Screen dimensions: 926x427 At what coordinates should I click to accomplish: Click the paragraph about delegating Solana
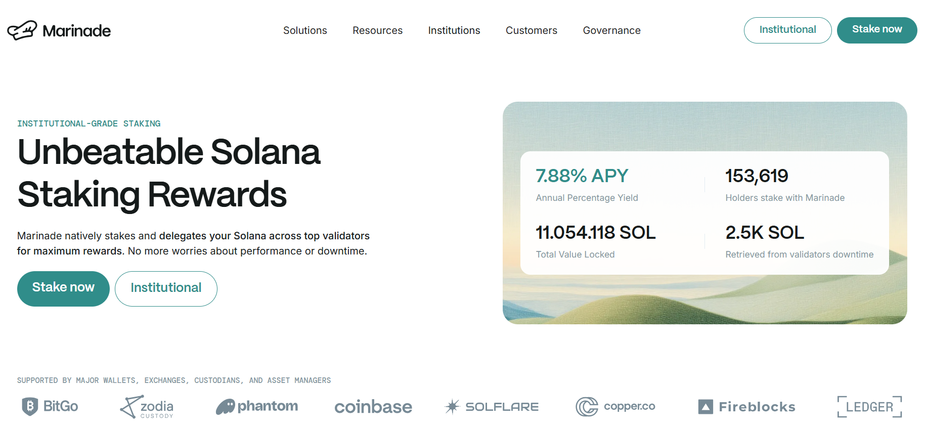click(193, 243)
